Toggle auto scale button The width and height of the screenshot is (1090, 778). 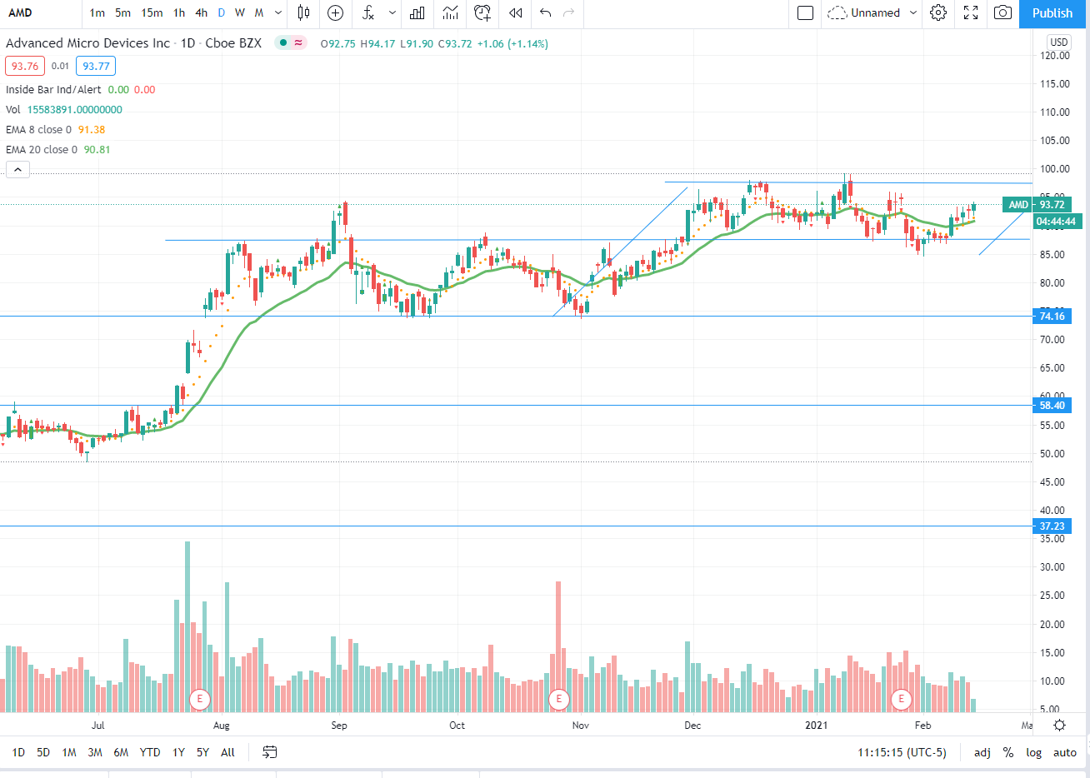point(1065,752)
